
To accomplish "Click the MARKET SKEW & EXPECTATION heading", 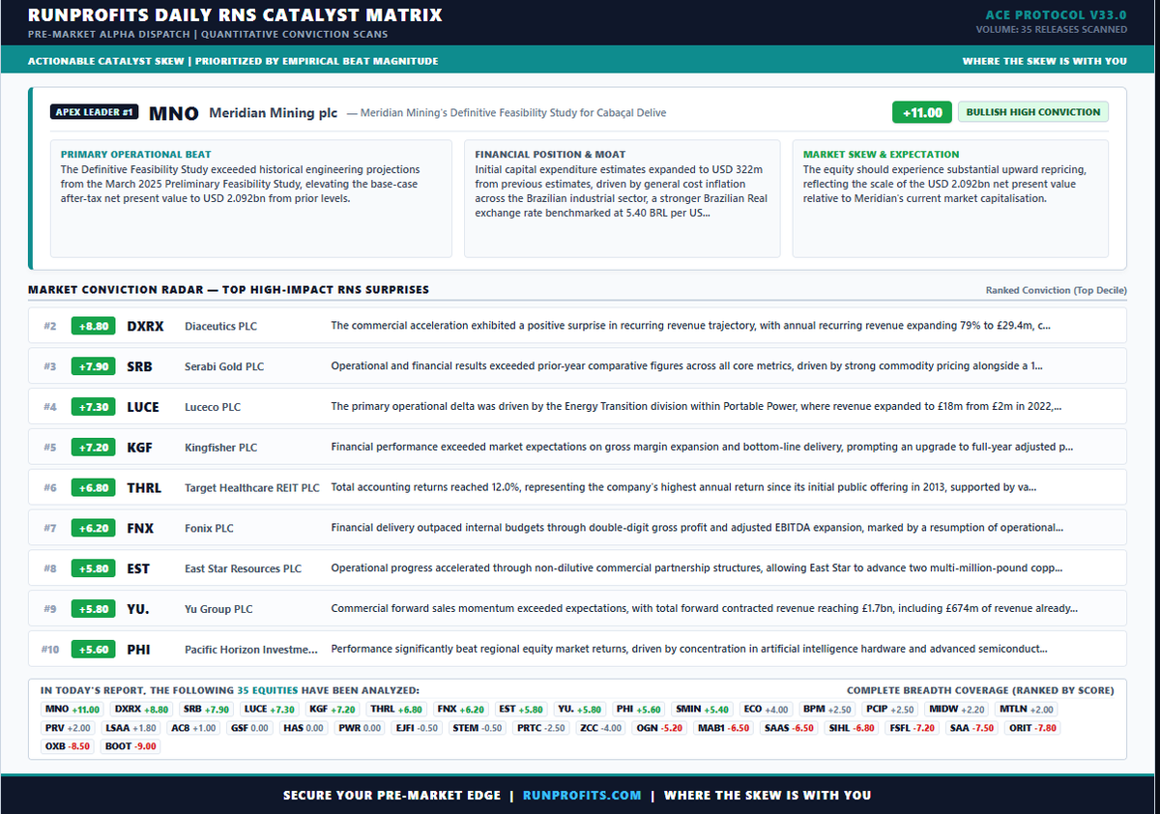I will click(x=882, y=154).
